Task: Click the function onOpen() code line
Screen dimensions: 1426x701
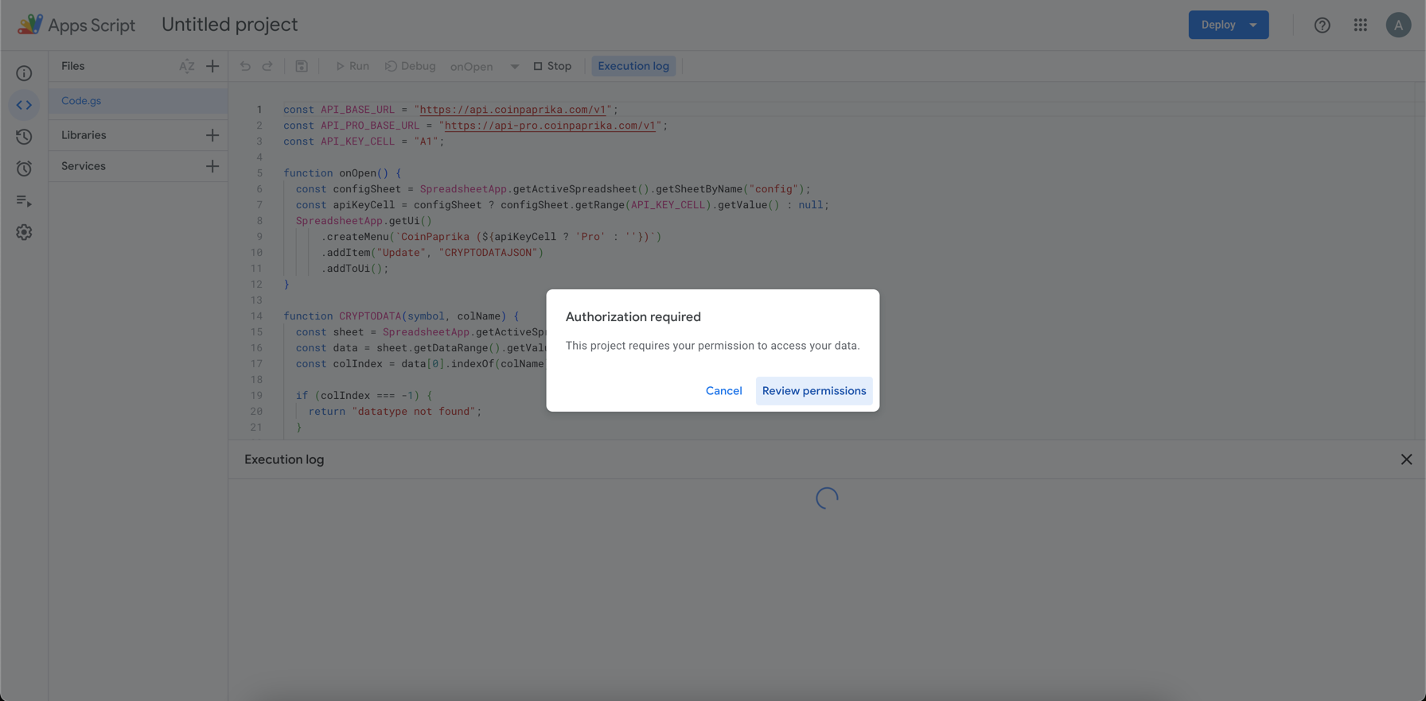Action: [x=342, y=173]
